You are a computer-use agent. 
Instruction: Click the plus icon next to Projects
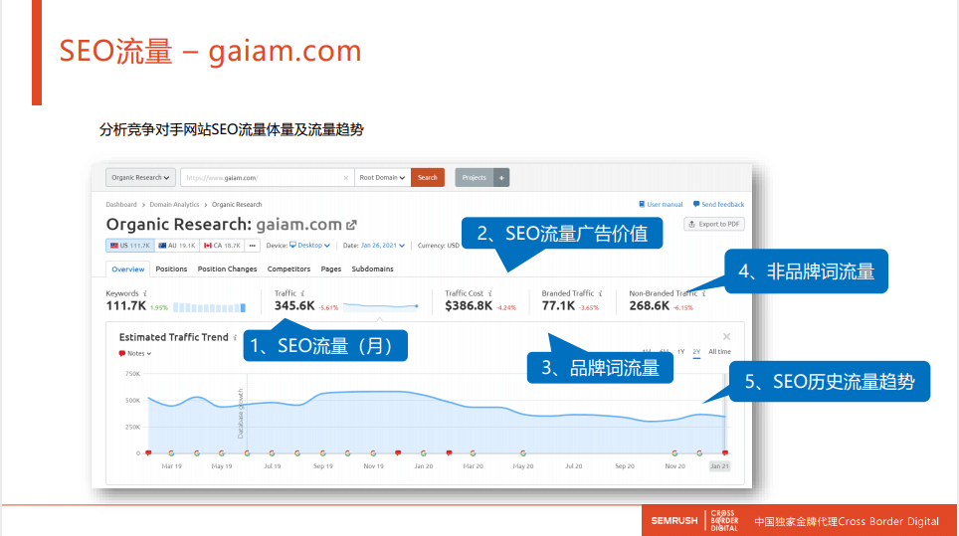pyautogui.click(x=501, y=178)
